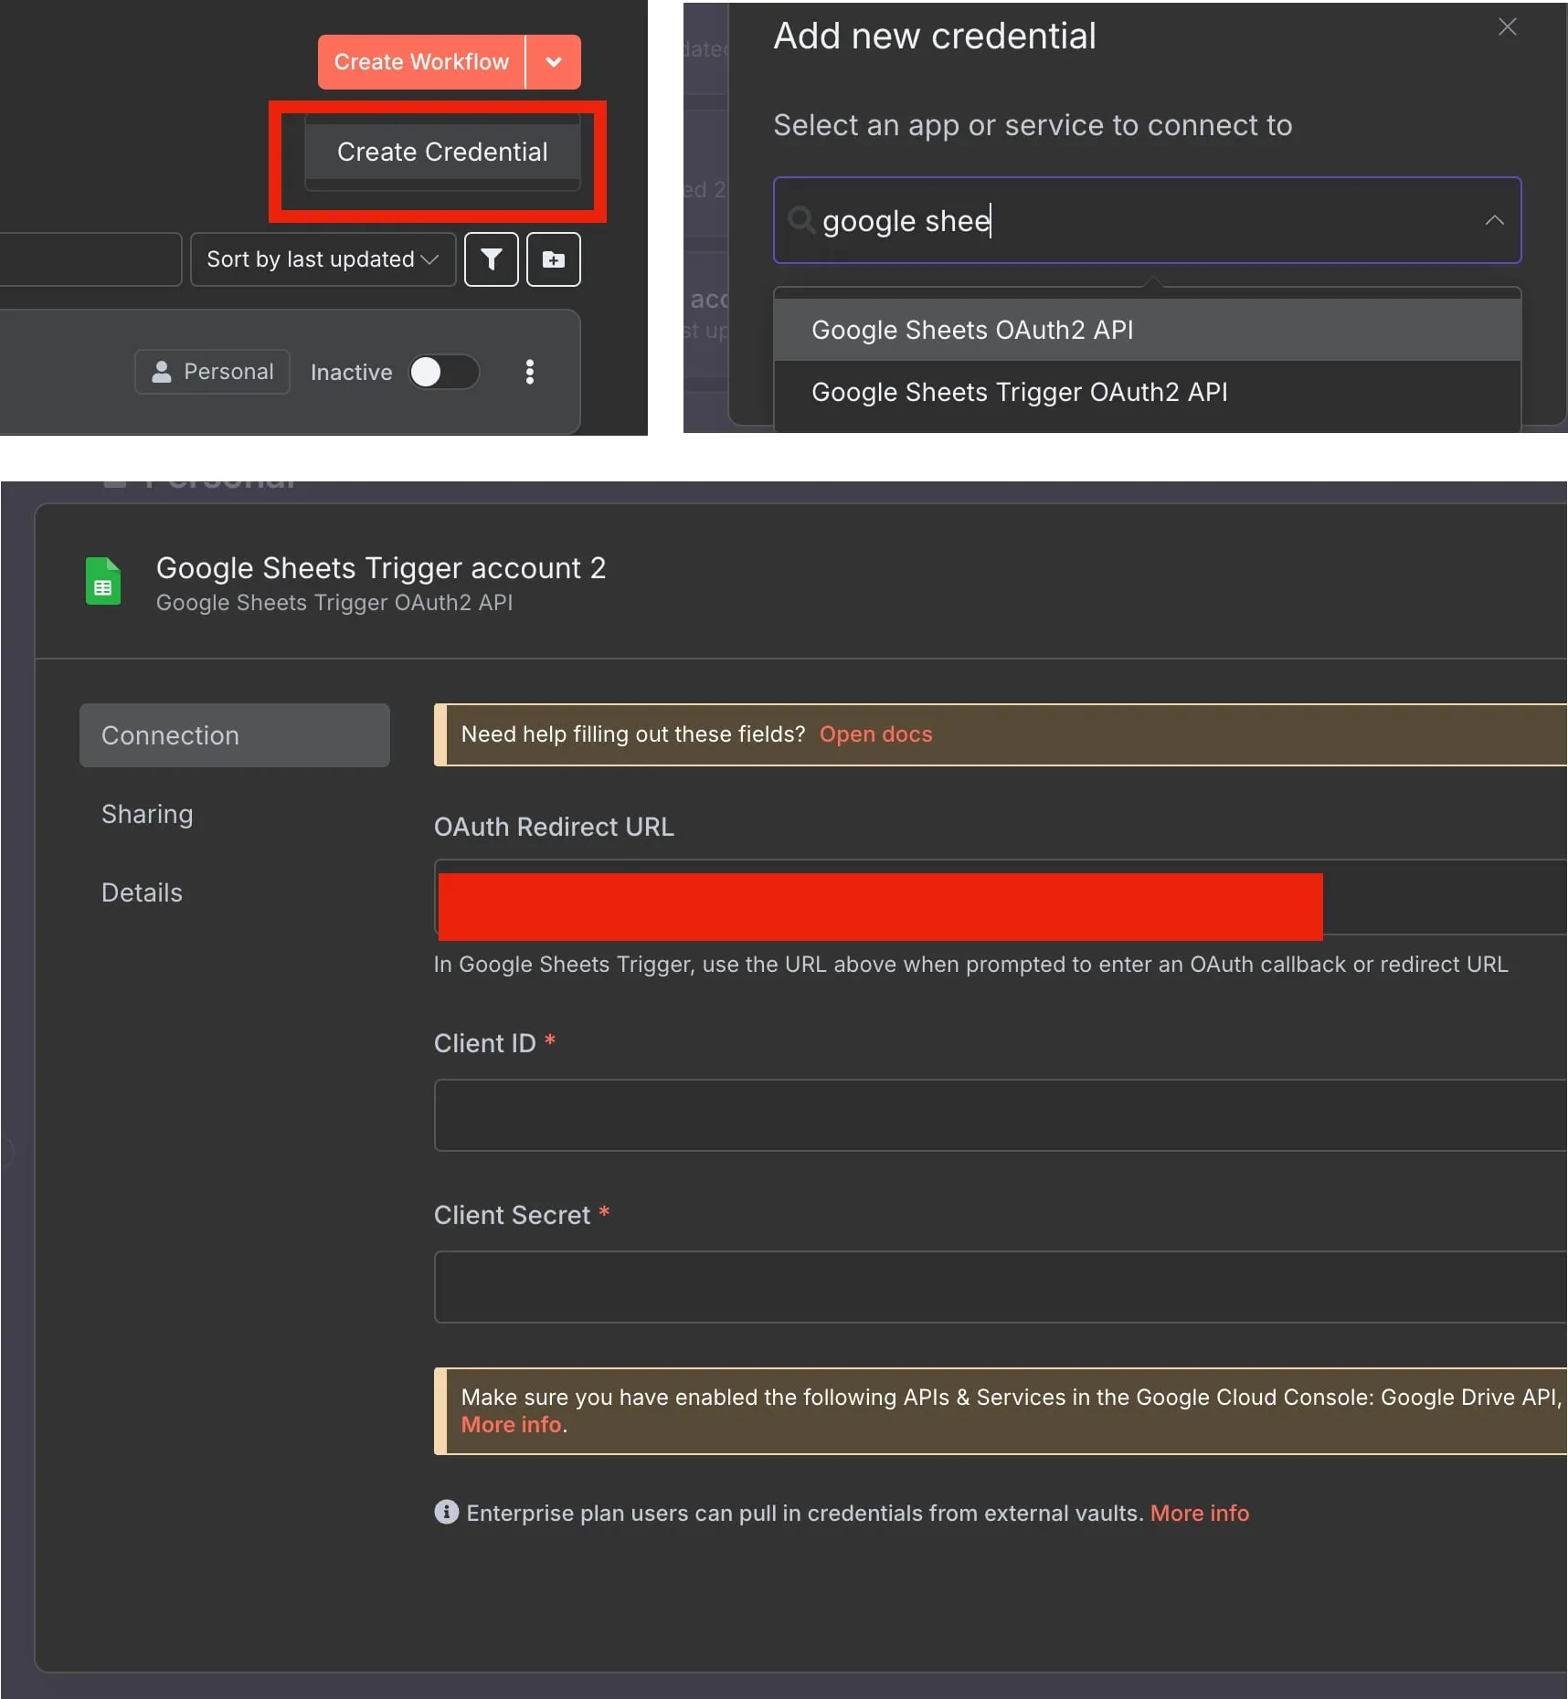Viewport: 1568px width, 1699px height.
Task: Open the three-dot workflow actions menu
Action: (530, 372)
